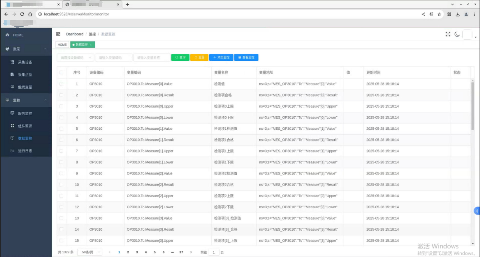480x257 pixels.
Task: Open the 50条/页 page size dropdown
Action: (x=90, y=252)
